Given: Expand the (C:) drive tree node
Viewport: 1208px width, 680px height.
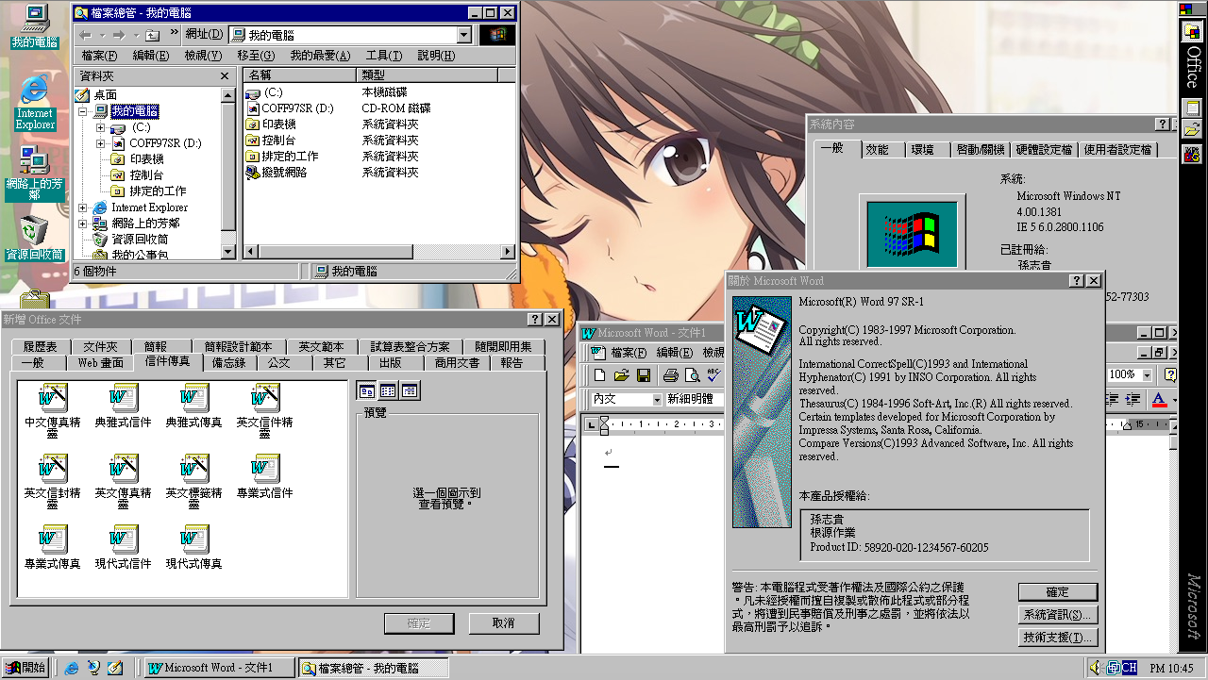Looking at the screenshot, I should click(101, 127).
